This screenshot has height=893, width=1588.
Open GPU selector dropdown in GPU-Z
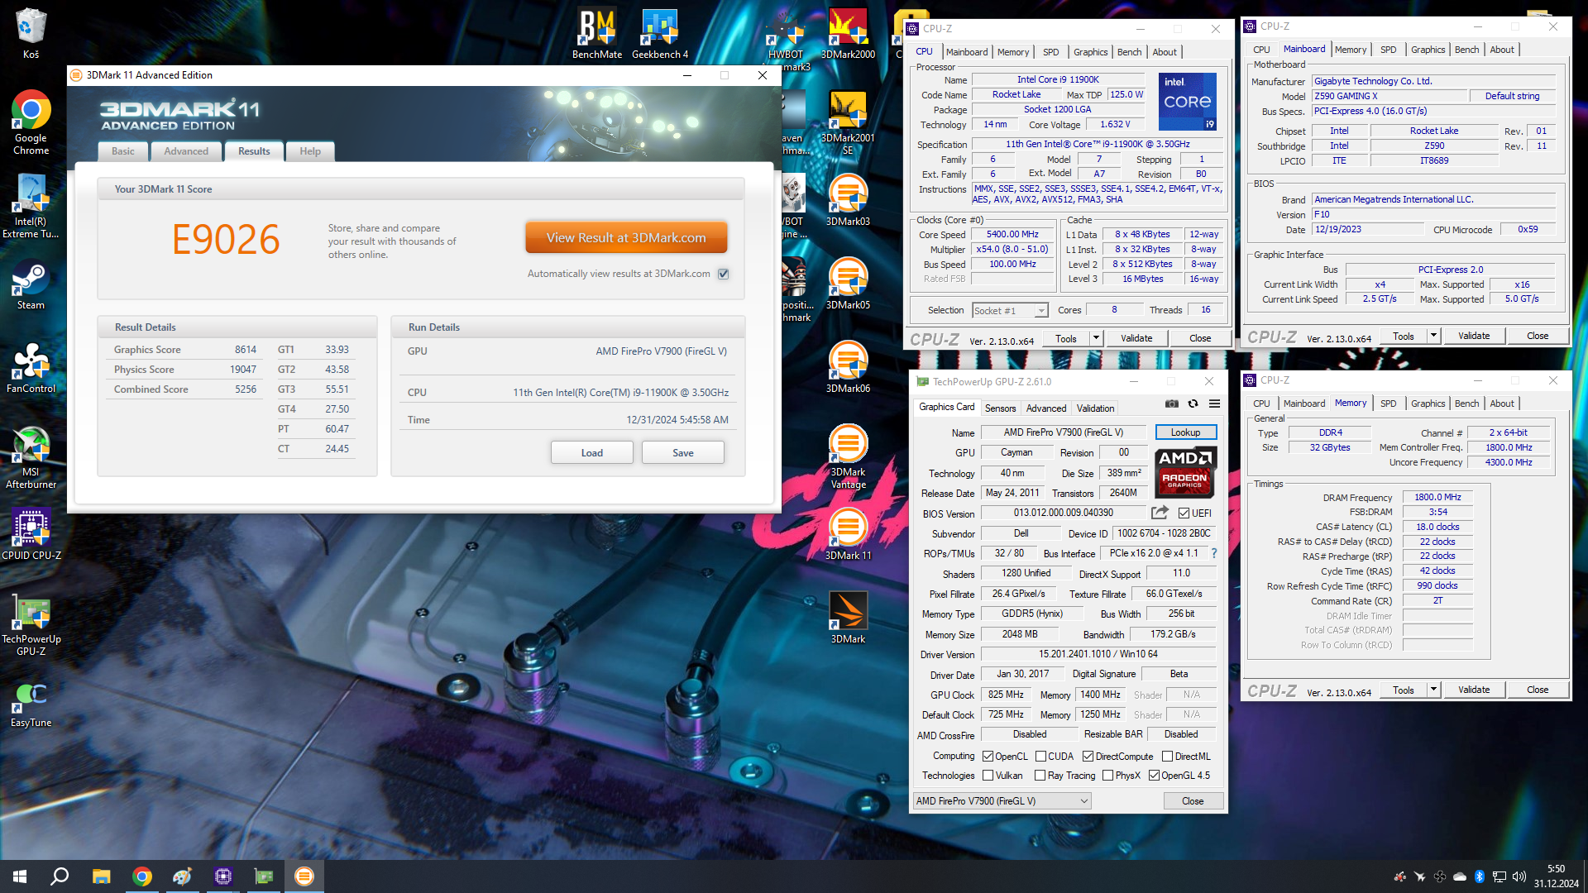pyautogui.click(x=1002, y=801)
